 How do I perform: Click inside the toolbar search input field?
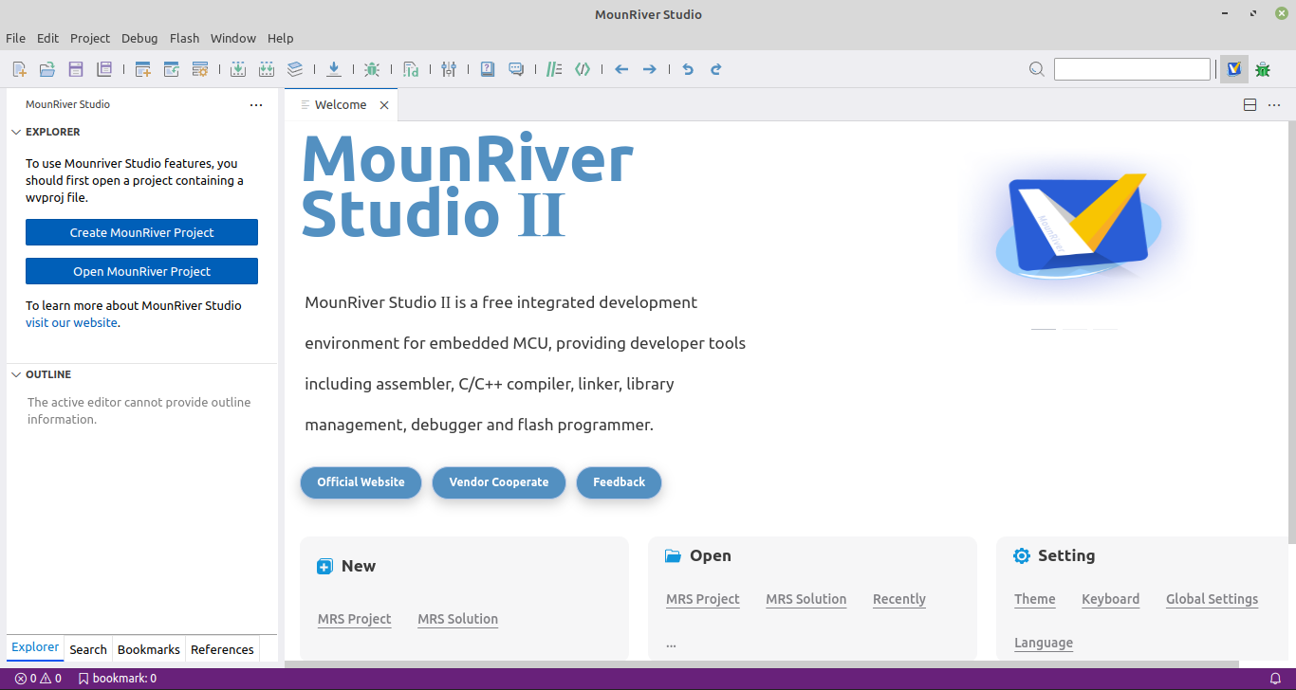click(x=1132, y=69)
